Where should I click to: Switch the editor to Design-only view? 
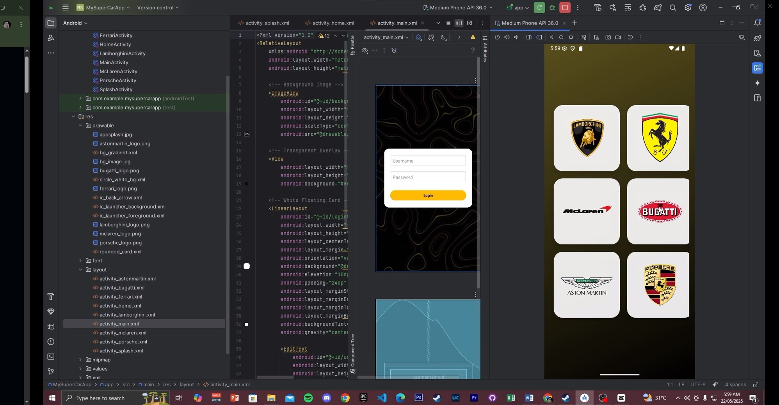470,23
